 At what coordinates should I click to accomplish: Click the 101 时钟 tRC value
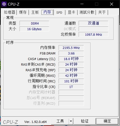coord(71,81)
